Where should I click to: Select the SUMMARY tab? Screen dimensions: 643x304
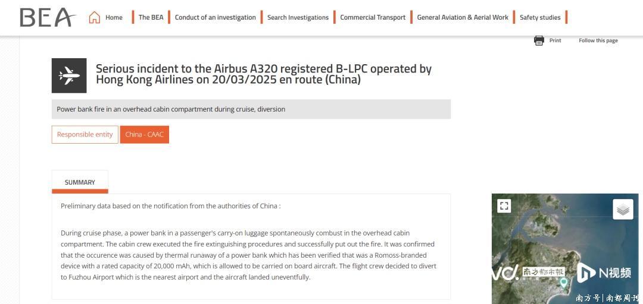(x=80, y=182)
